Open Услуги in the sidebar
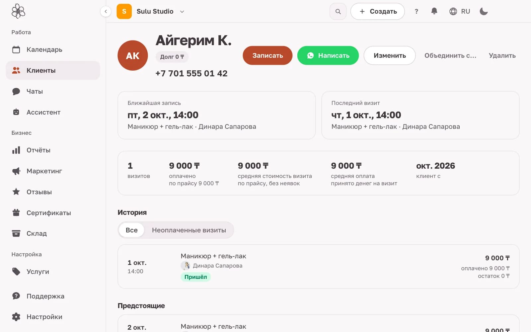Image resolution: width=531 pixels, height=332 pixels. pos(53,272)
